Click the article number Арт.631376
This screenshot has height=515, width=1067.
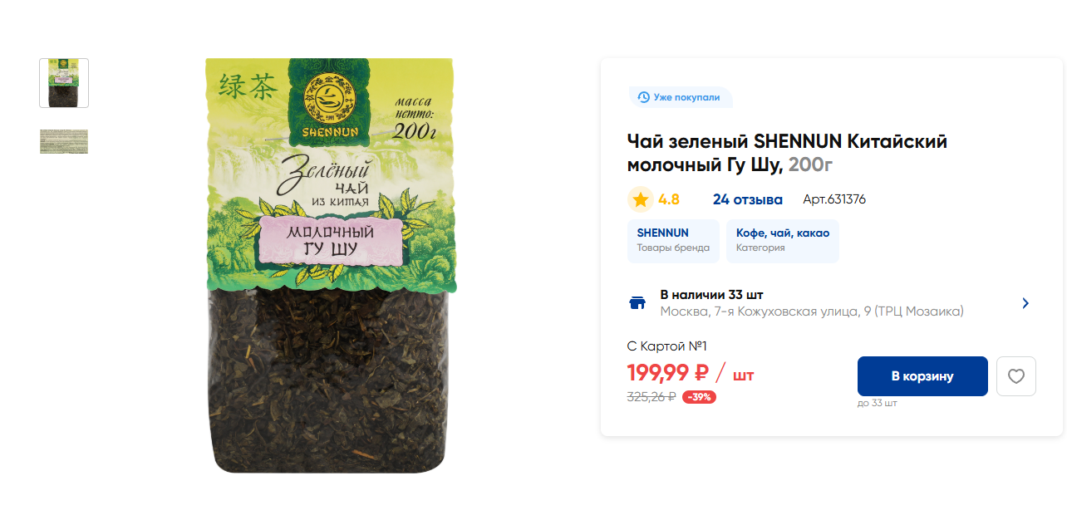[x=834, y=199]
